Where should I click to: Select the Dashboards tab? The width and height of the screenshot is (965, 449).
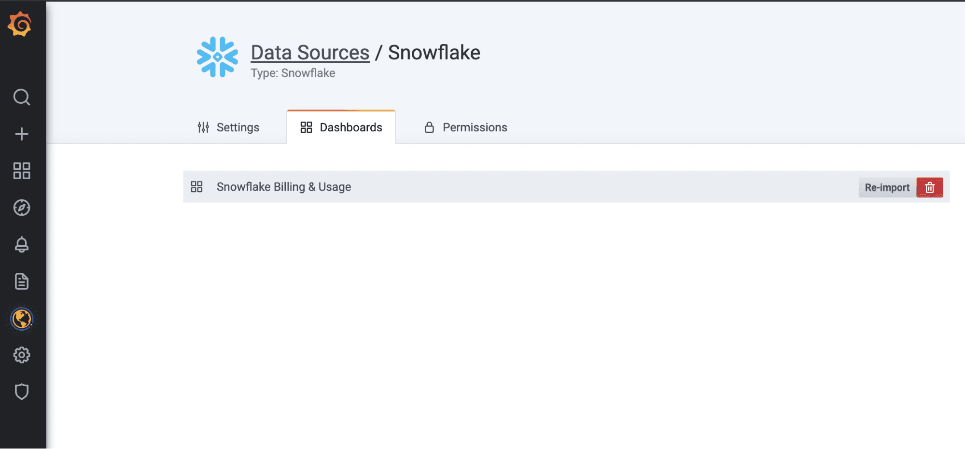tap(341, 127)
